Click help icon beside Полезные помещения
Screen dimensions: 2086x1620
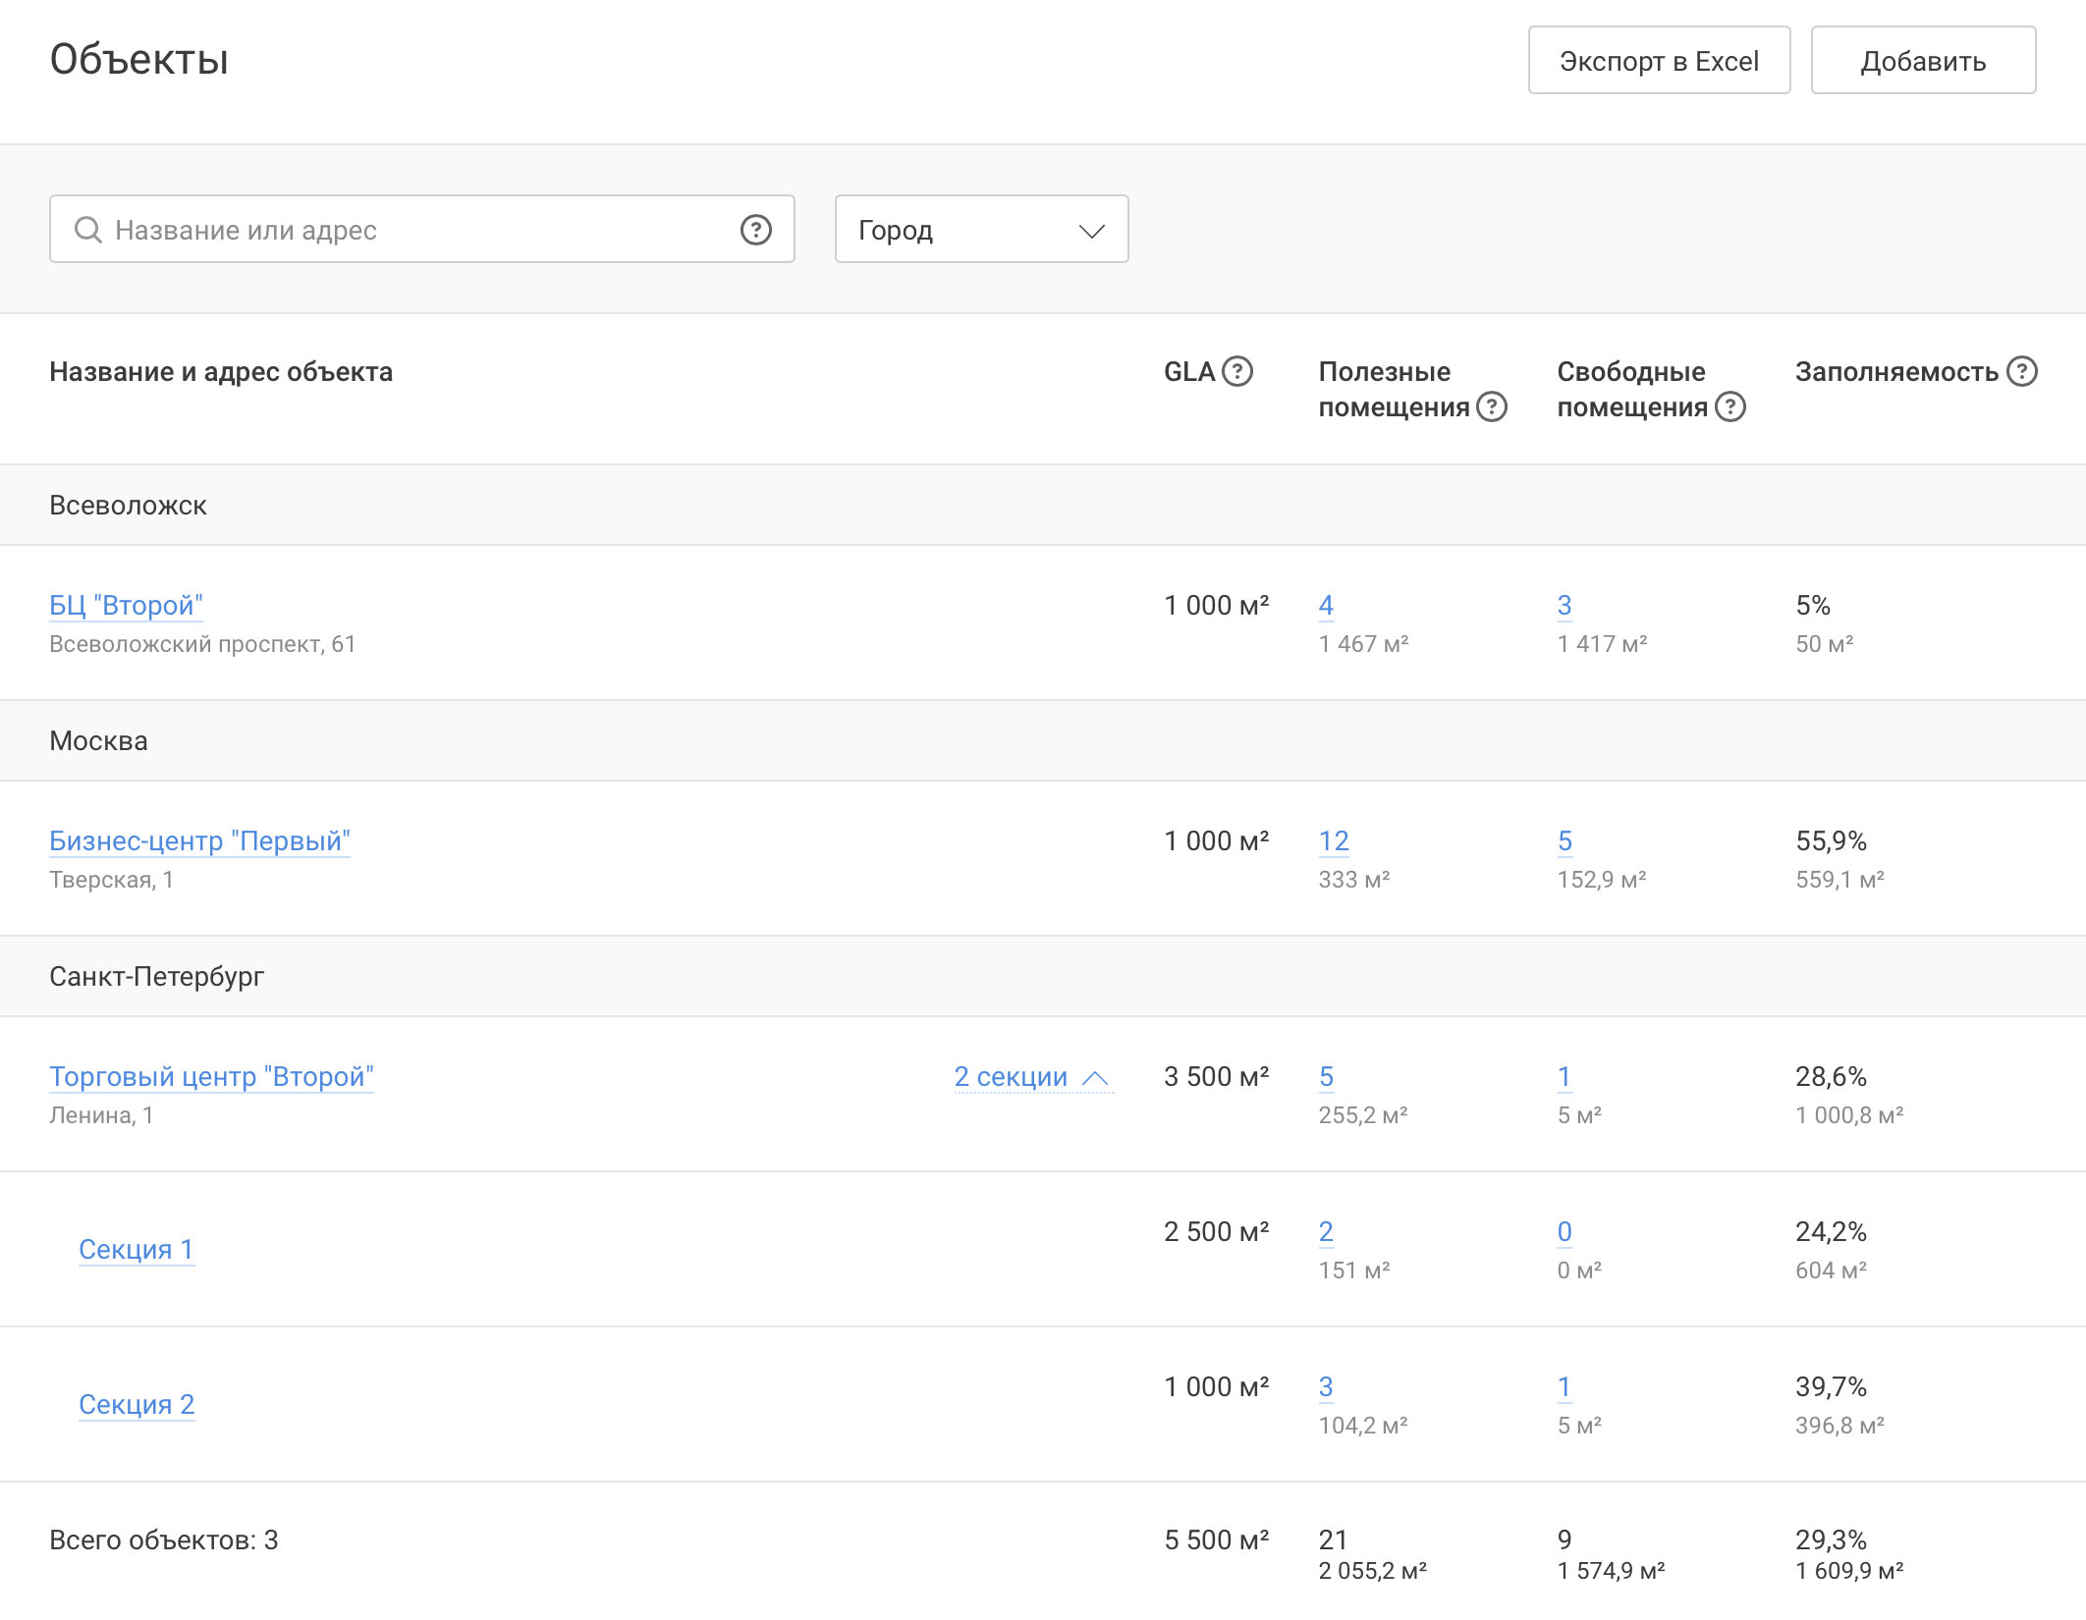(x=1492, y=406)
